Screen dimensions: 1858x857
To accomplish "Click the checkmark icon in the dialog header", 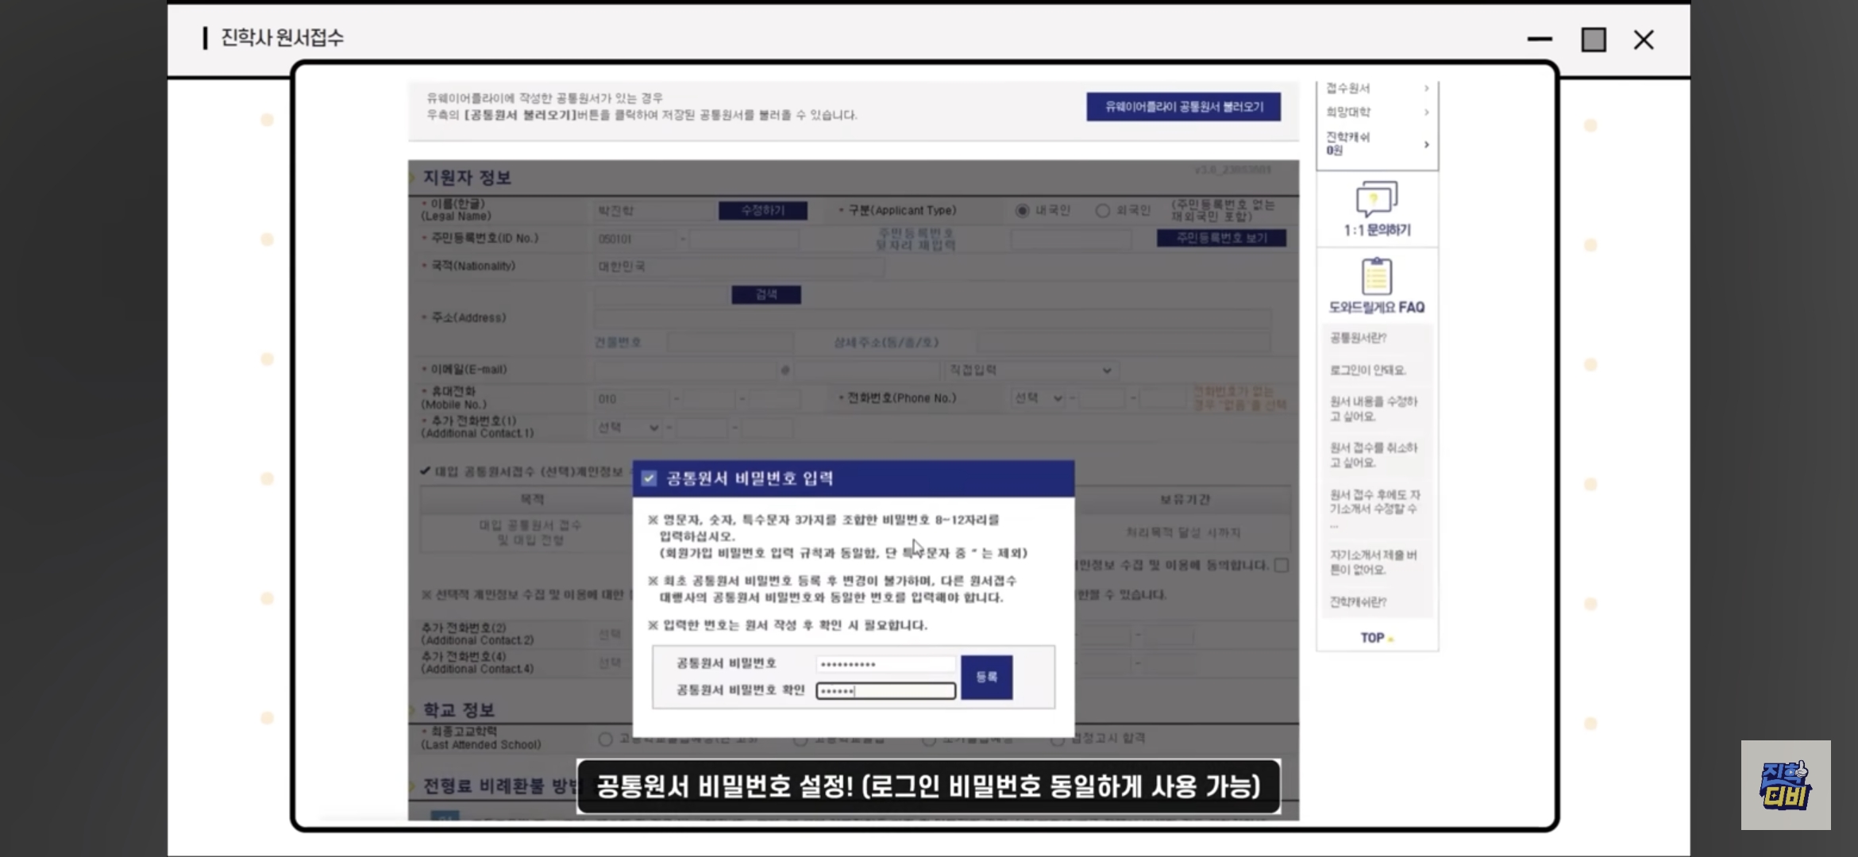I will [650, 478].
